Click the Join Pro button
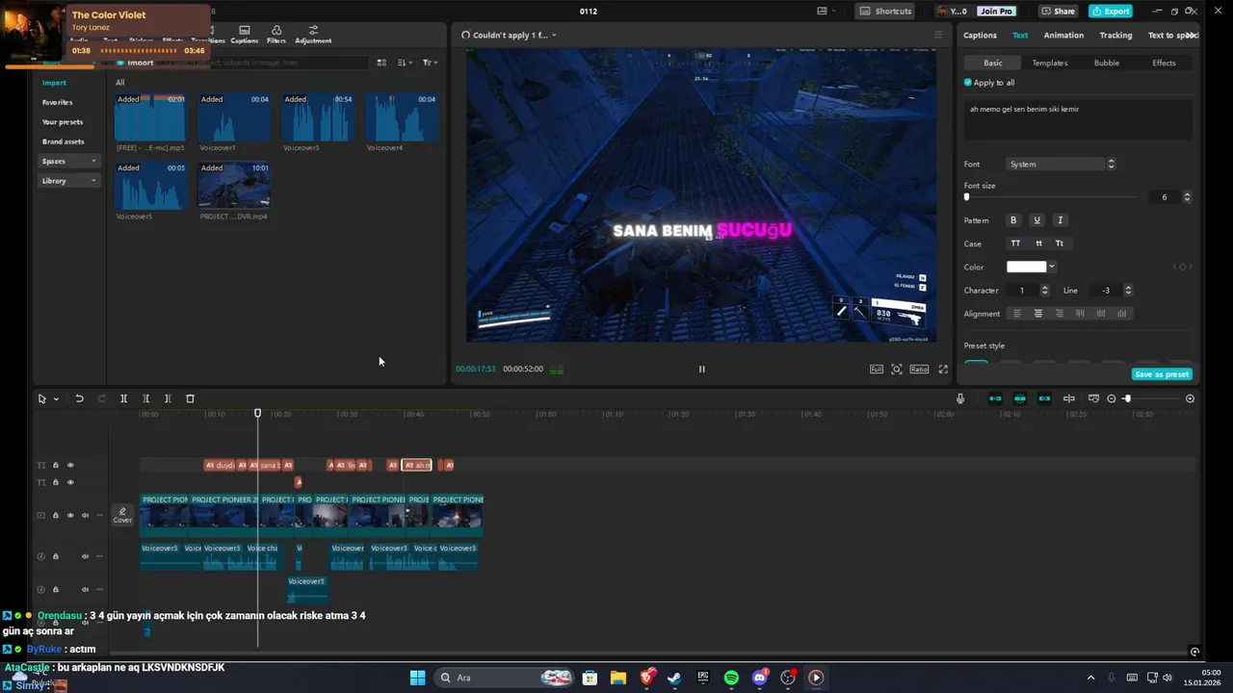The height and width of the screenshot is (693, 1233). click(996, 11)
